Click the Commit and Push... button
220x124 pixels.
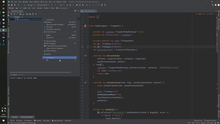point(27,117)
